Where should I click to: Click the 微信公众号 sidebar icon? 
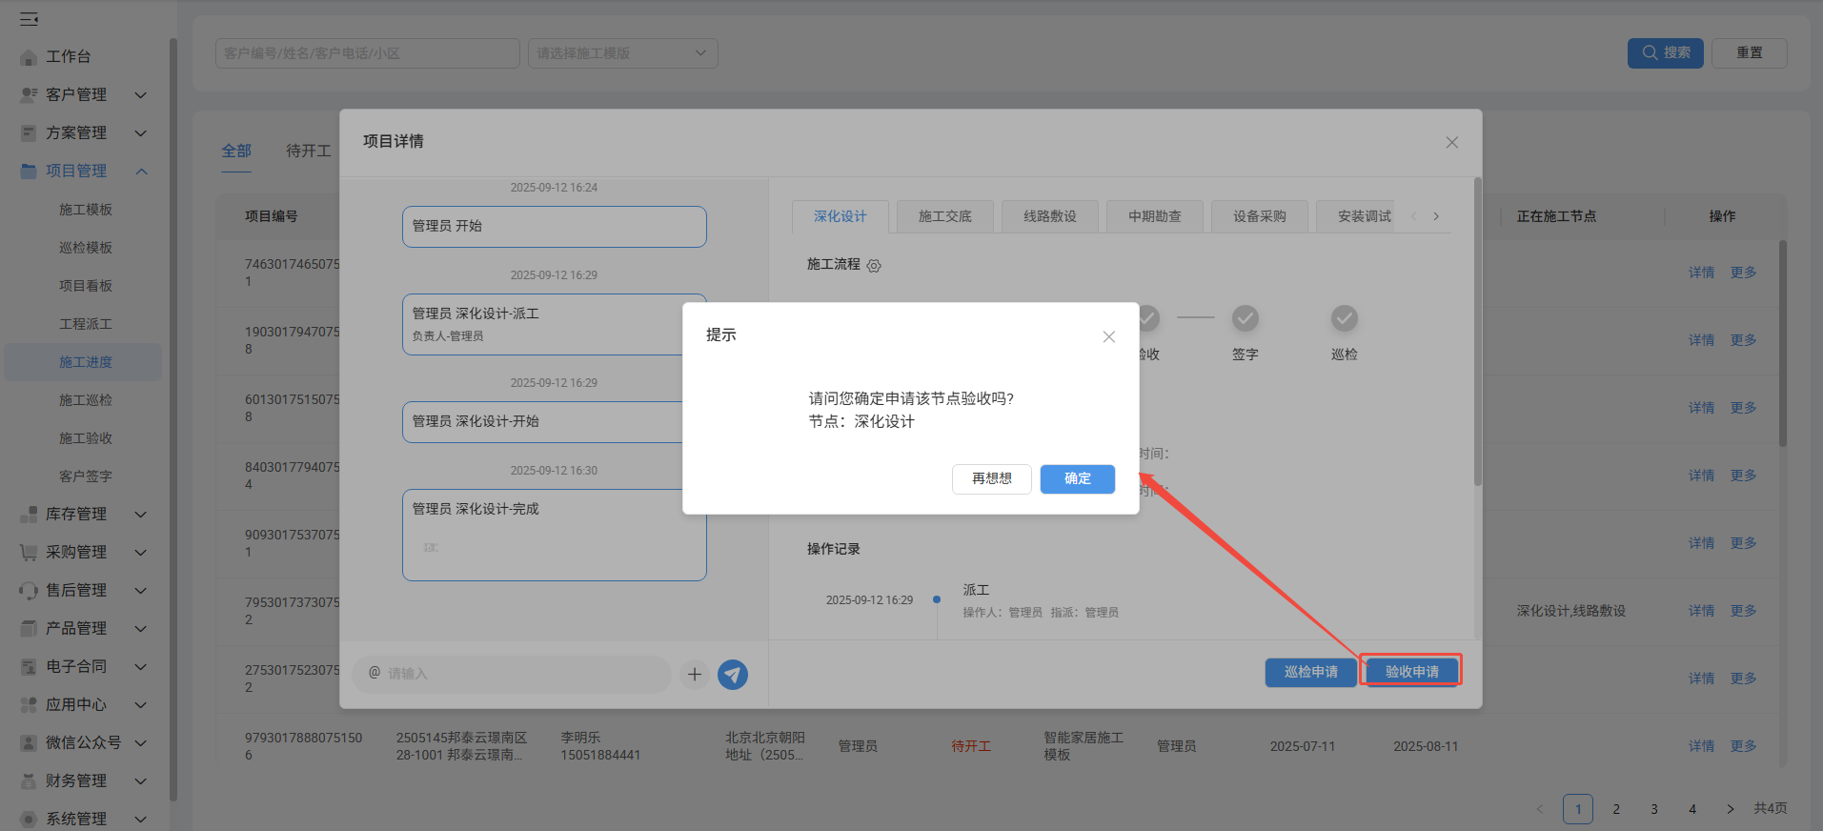tap(29, 743)
